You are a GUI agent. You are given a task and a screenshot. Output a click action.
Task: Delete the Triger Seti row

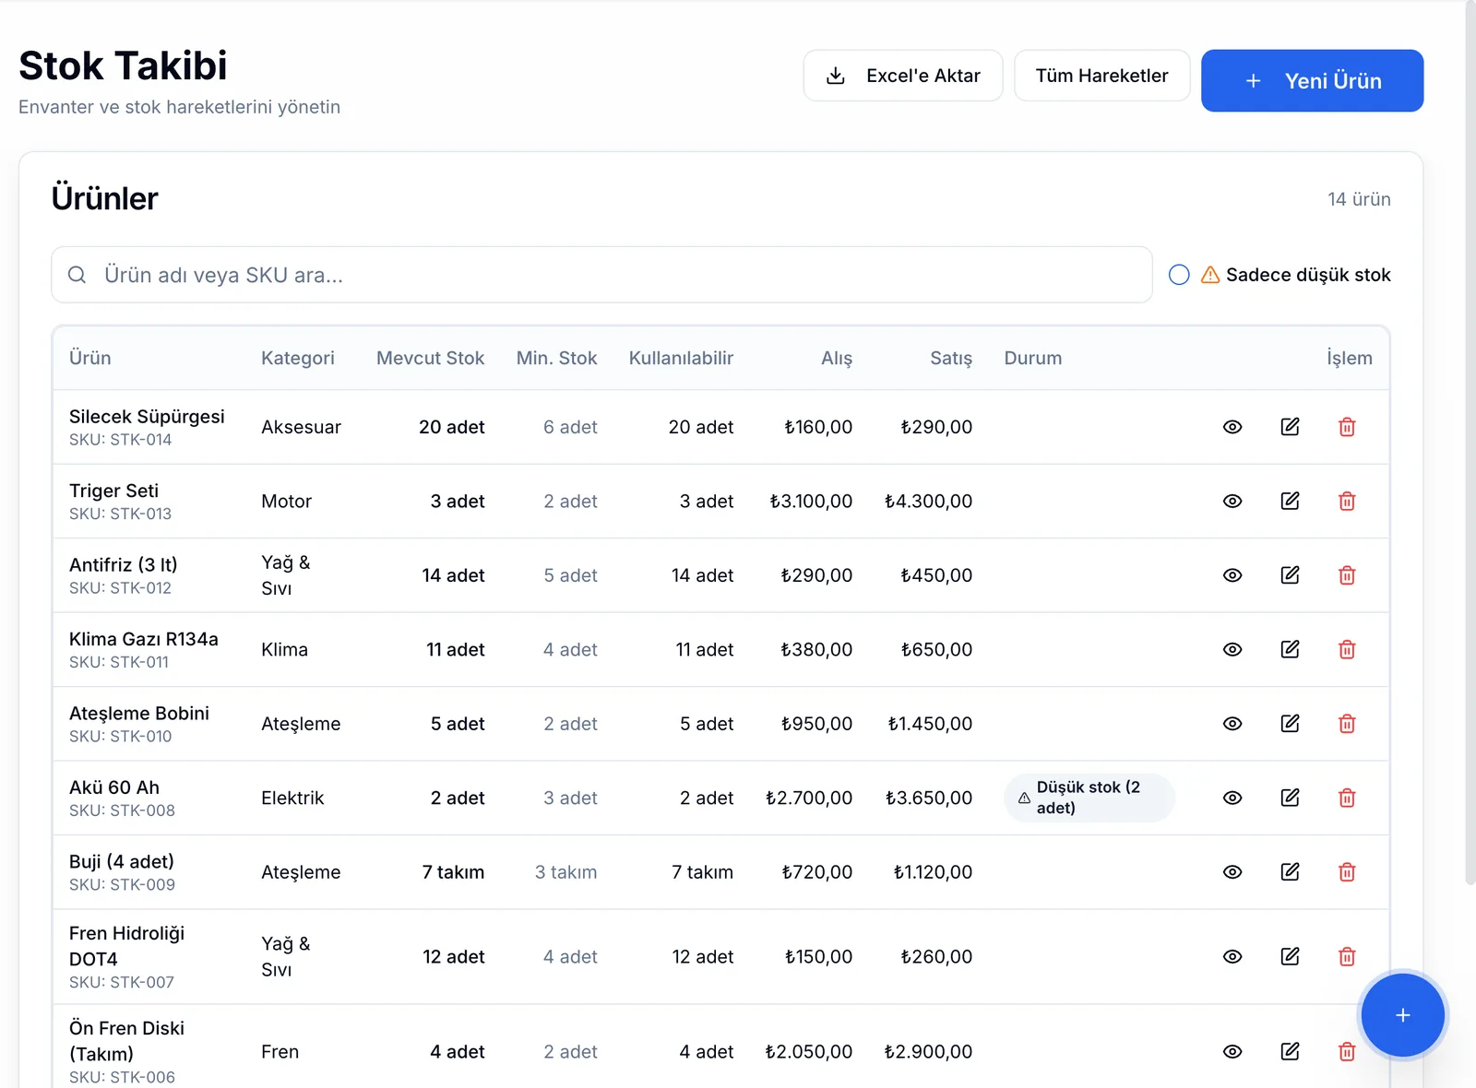(1347, 502)
